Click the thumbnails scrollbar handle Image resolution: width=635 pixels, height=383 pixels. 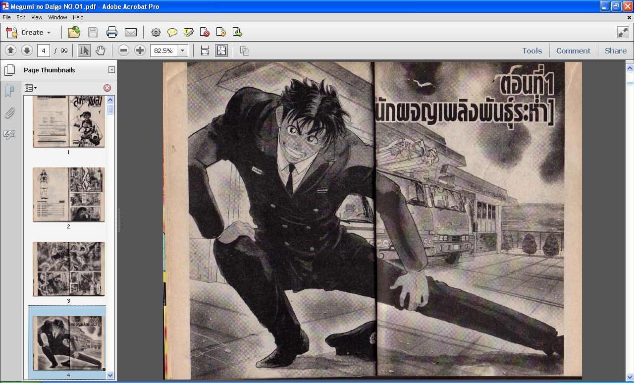[x=110, y=109]
